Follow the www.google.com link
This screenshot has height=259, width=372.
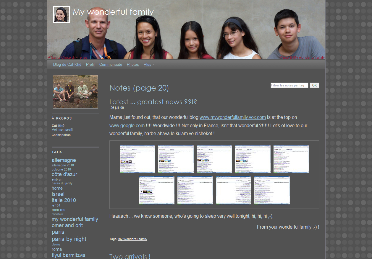point(127,126)
